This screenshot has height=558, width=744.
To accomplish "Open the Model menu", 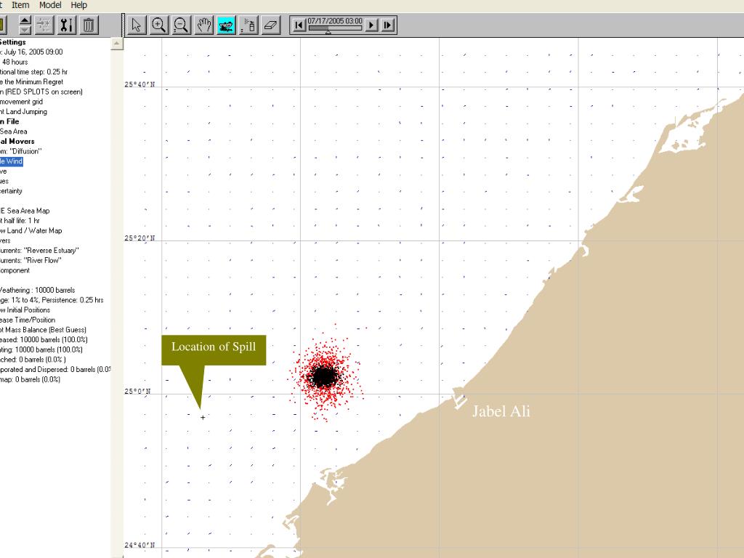I will point(50,5).
